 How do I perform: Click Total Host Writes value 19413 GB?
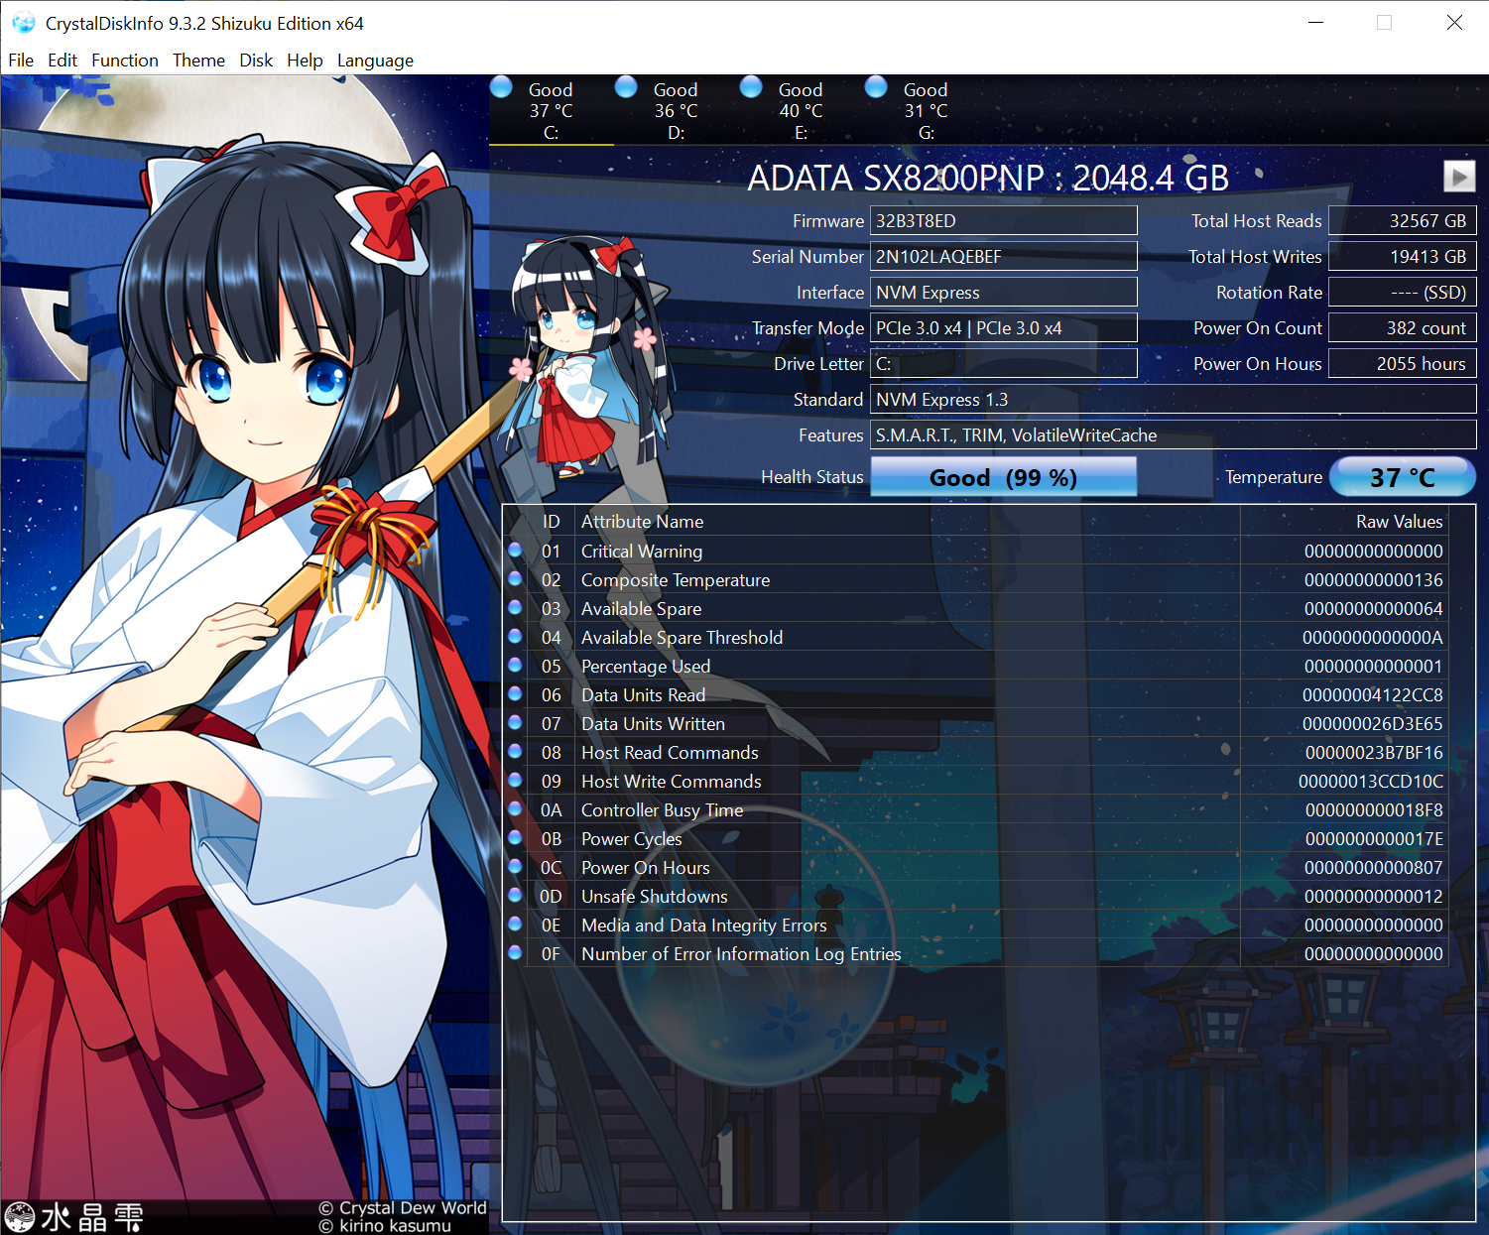pos(1402,256)
